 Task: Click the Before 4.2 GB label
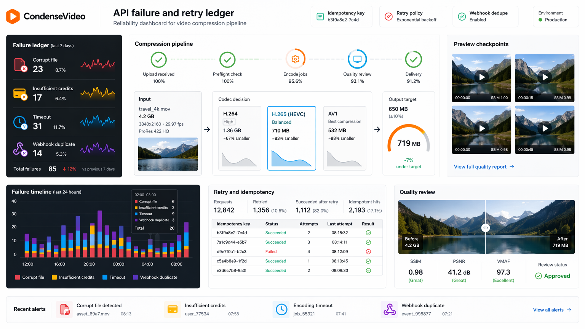(412, 242)
